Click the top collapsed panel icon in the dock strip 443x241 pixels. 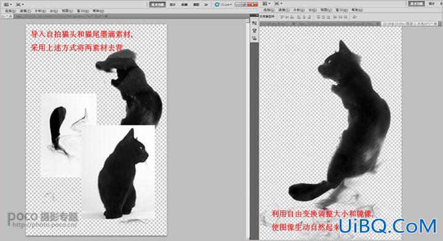click(x=254, y=24)
